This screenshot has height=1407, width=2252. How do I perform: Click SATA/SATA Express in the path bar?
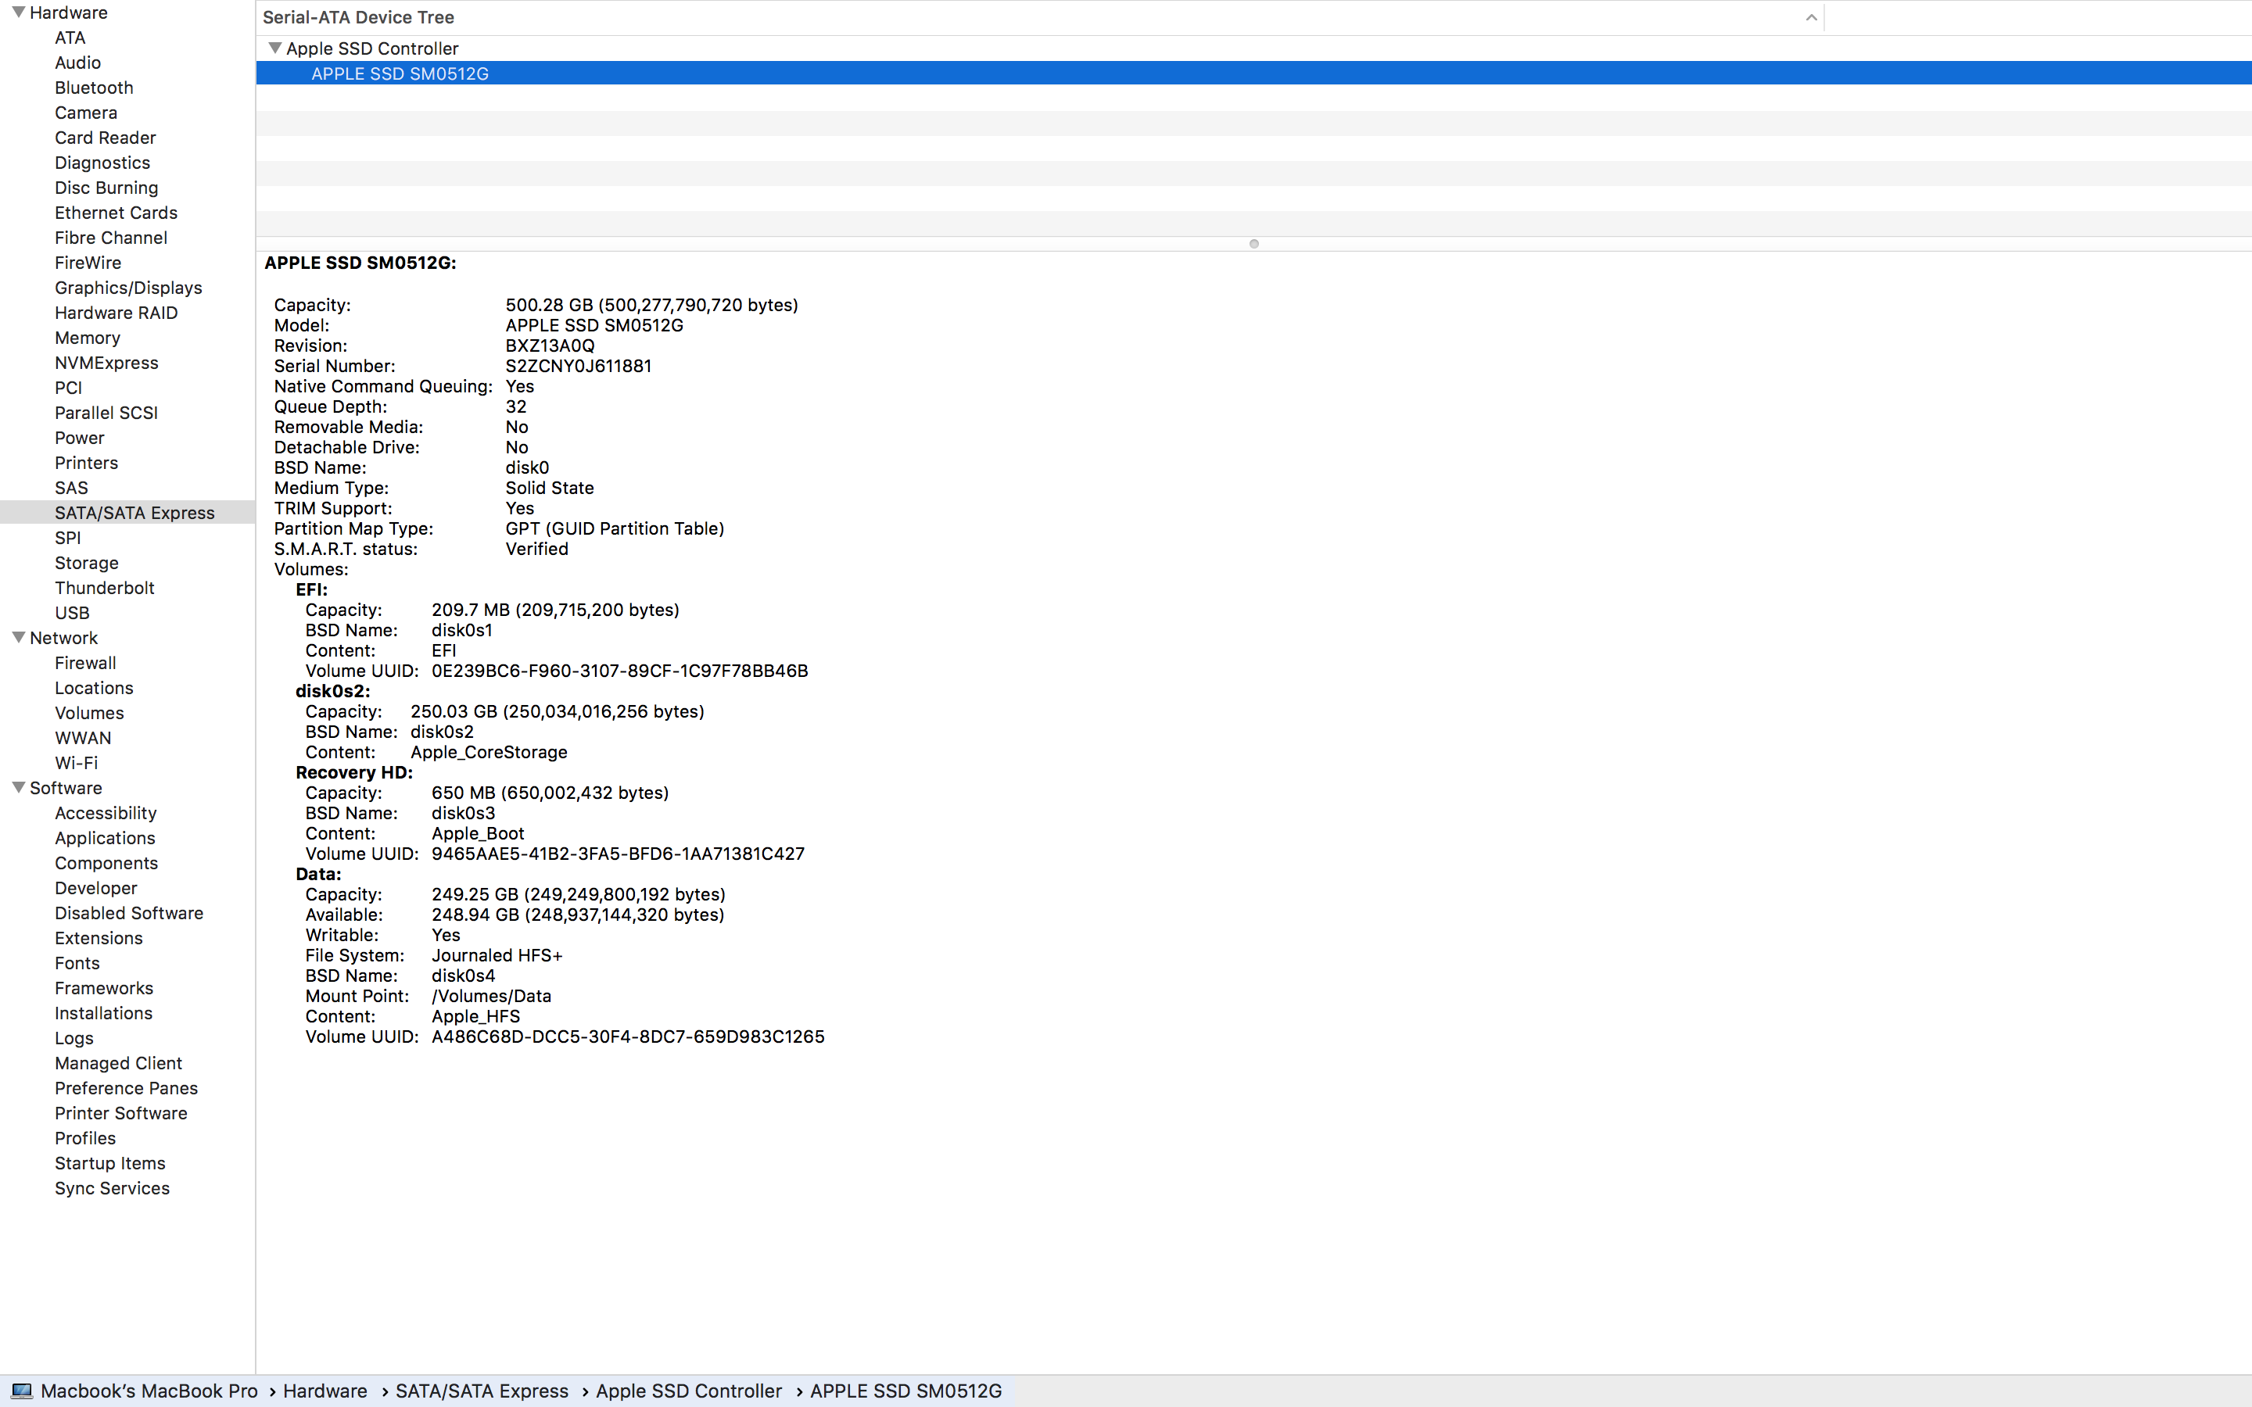(482, 1391)
